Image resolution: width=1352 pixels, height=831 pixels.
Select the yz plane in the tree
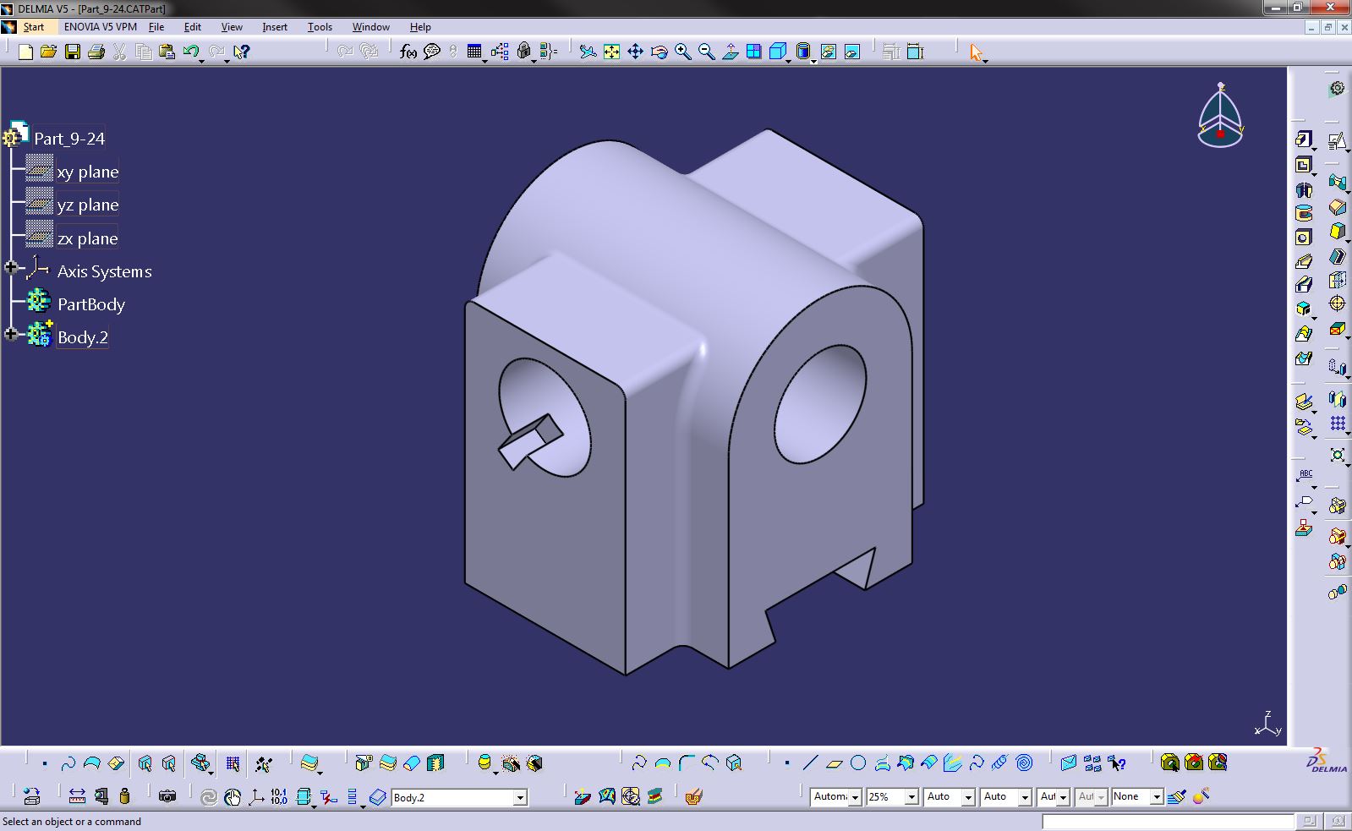88,205
